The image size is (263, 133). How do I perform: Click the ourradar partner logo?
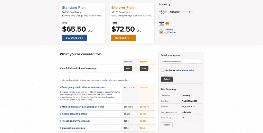click(x=174, y=12)
